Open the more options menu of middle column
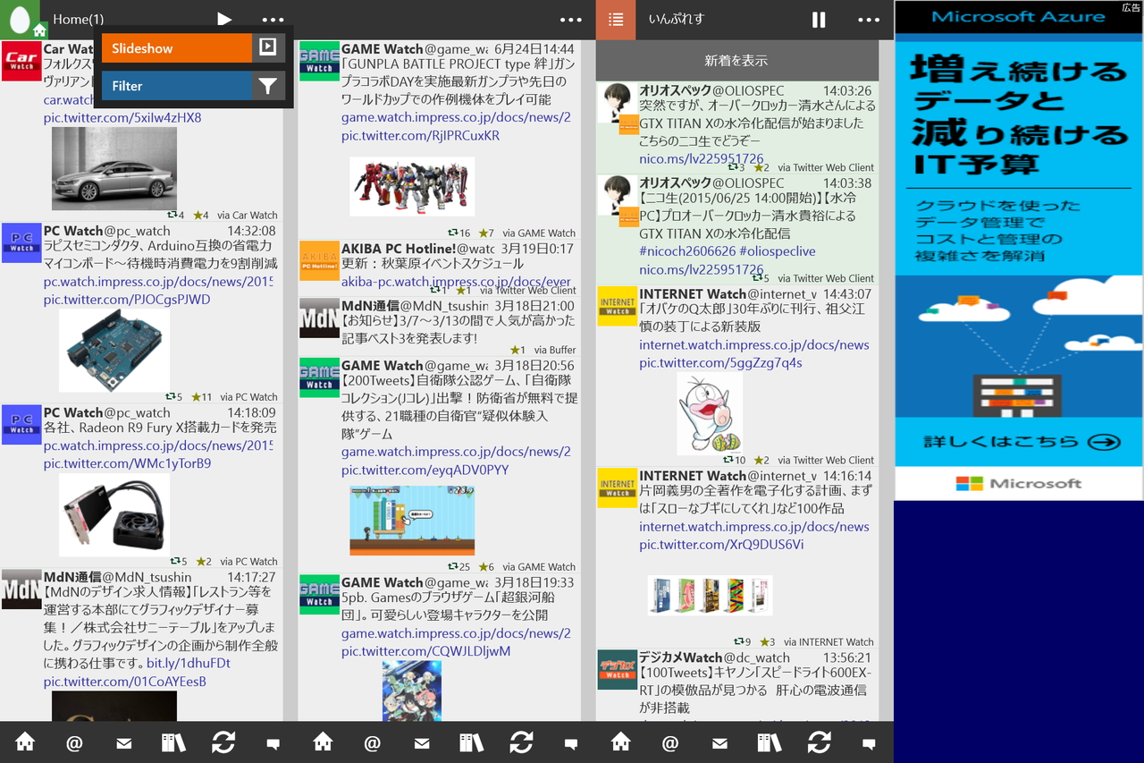Screen dimensions: 1144x763 (570, 20)
